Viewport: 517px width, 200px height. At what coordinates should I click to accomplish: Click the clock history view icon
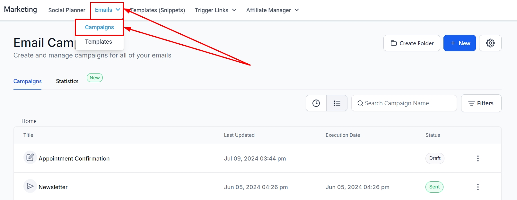click(316, 103)
